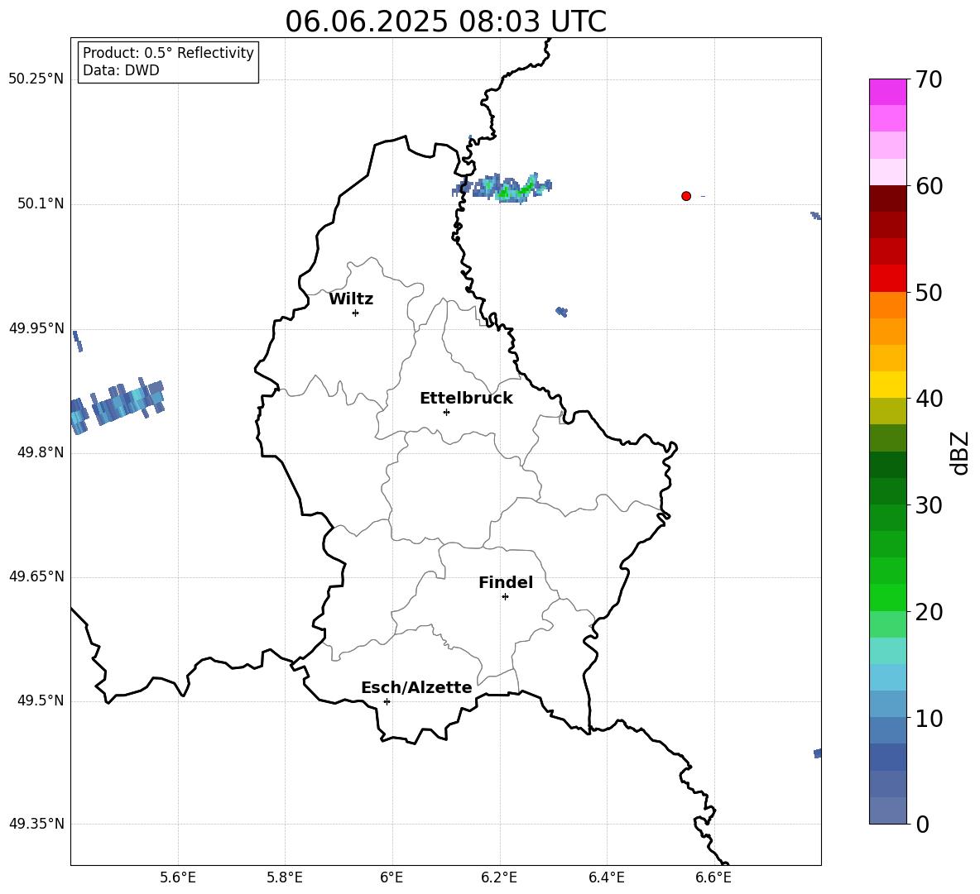Click the green radar echo north of Luxembourg
The height and width of the screenshot is (894, 980).
(x=504, y=187)
